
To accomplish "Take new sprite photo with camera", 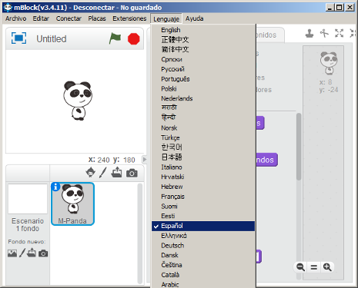I will click(132, 173).
